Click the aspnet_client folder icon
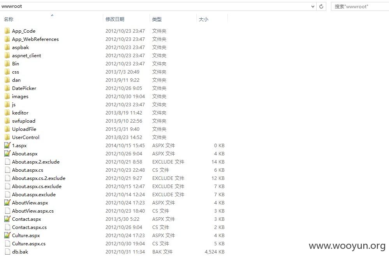This screenshot has width=389, height=257. coord(7,56)
